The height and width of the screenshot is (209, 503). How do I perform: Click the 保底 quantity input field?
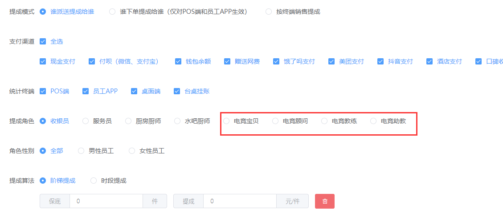pos(106,201)
